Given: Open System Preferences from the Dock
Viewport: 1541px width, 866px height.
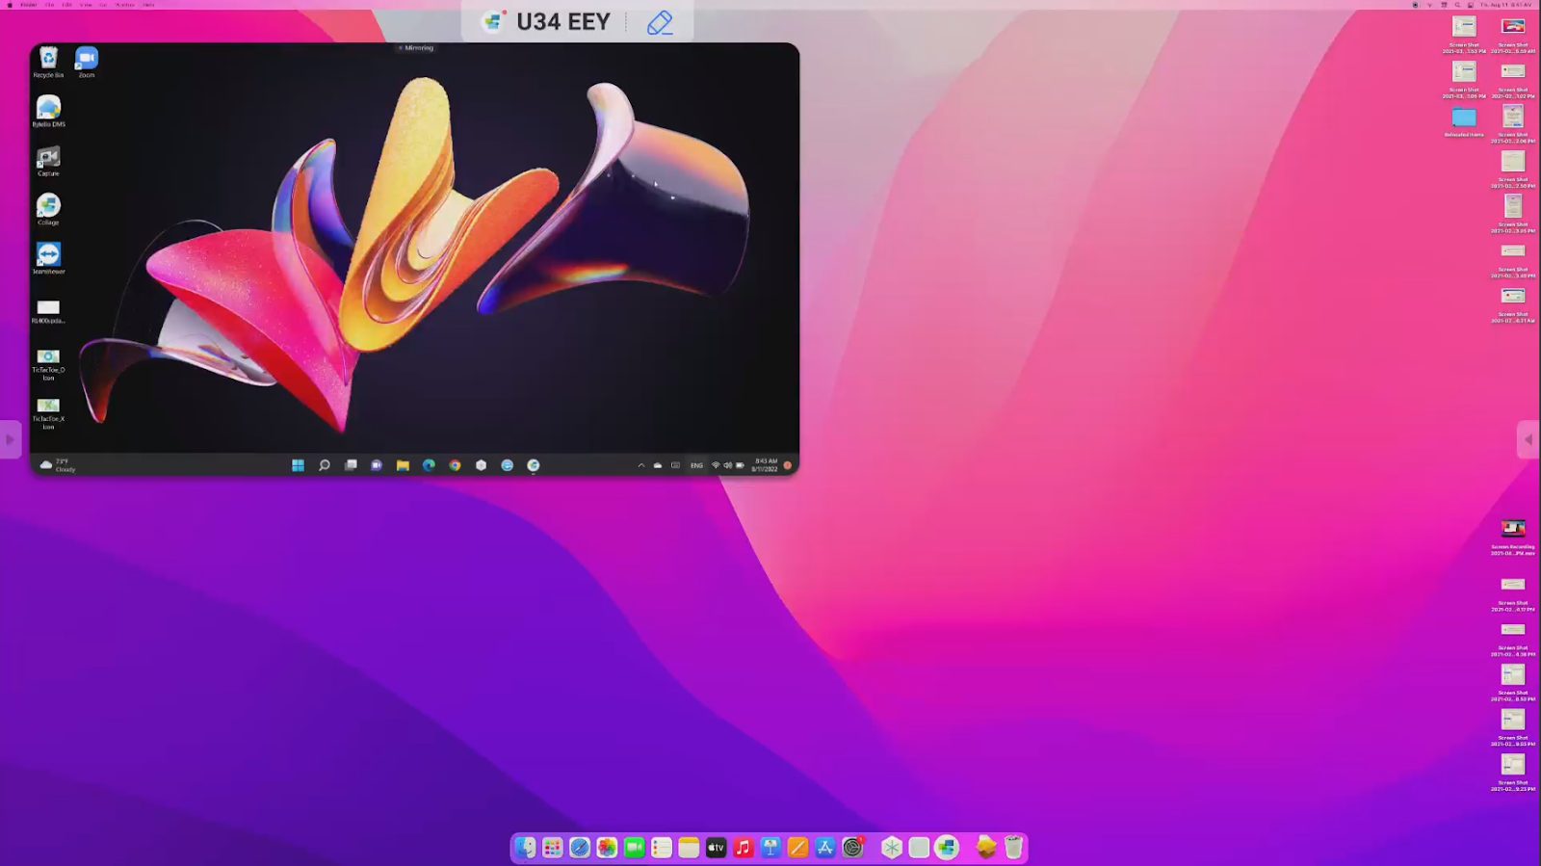Looking at the screenshot, I should 853,848.
